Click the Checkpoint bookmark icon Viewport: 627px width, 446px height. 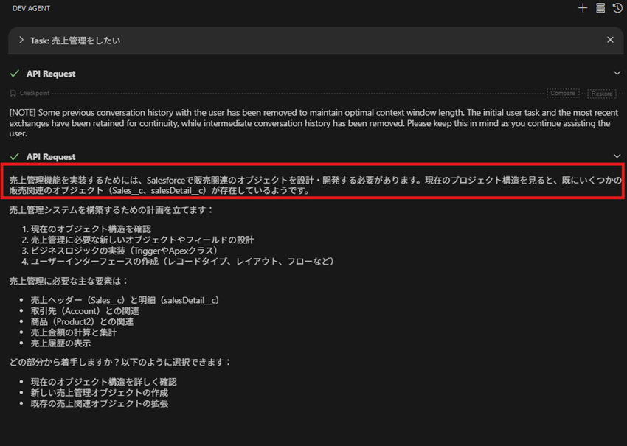13,94
